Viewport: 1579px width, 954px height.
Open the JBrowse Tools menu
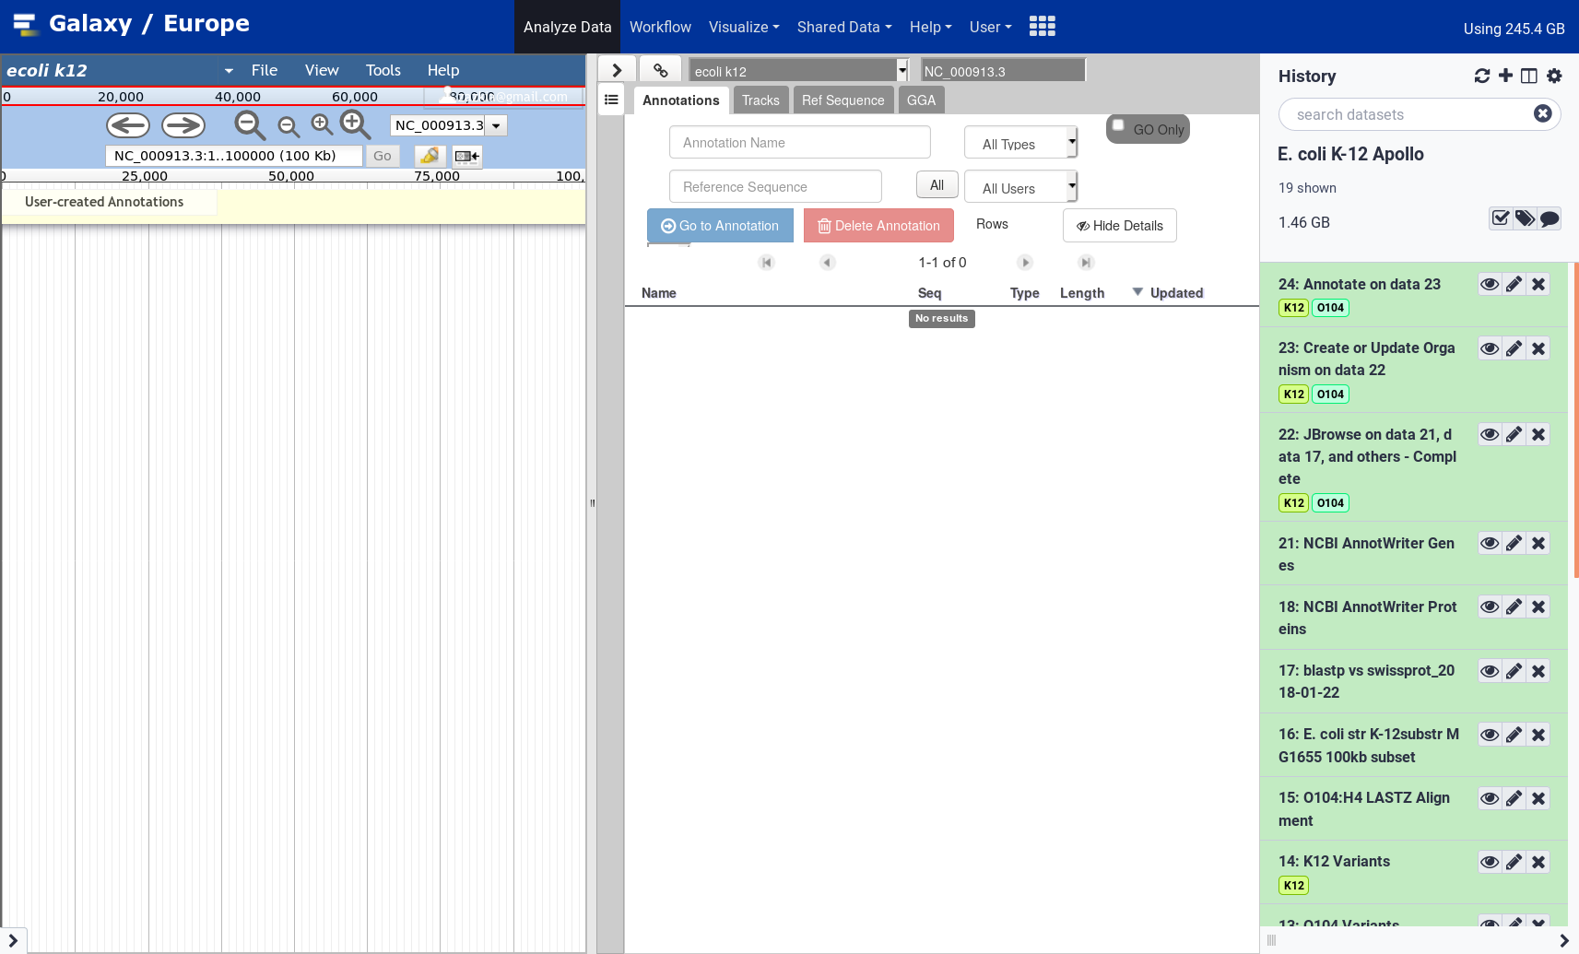pos(383,70)
